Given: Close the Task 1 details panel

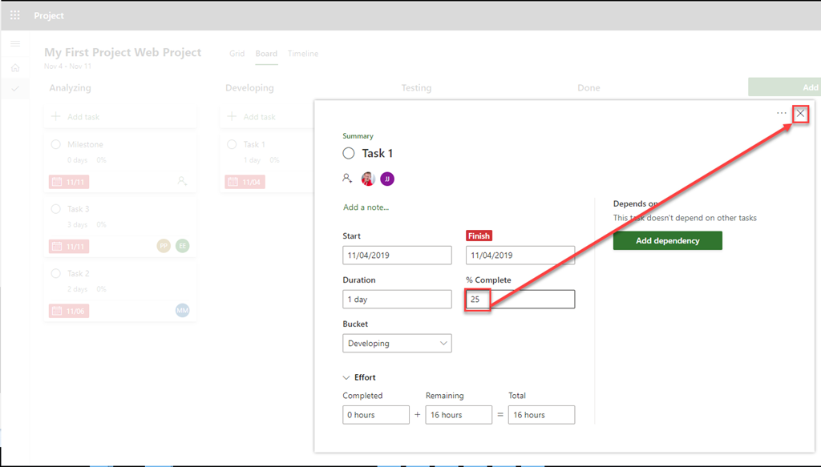Looking at the screenshot, I should coord(800,114).
